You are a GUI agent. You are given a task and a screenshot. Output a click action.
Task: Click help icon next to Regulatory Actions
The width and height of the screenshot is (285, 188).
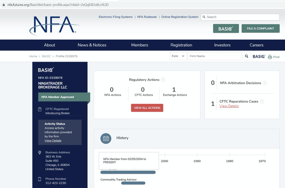click(163, 80)
